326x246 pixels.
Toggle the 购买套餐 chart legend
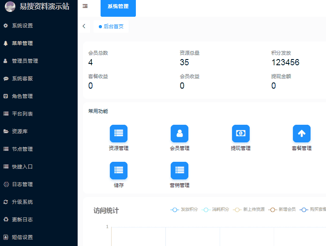[313, 209]
